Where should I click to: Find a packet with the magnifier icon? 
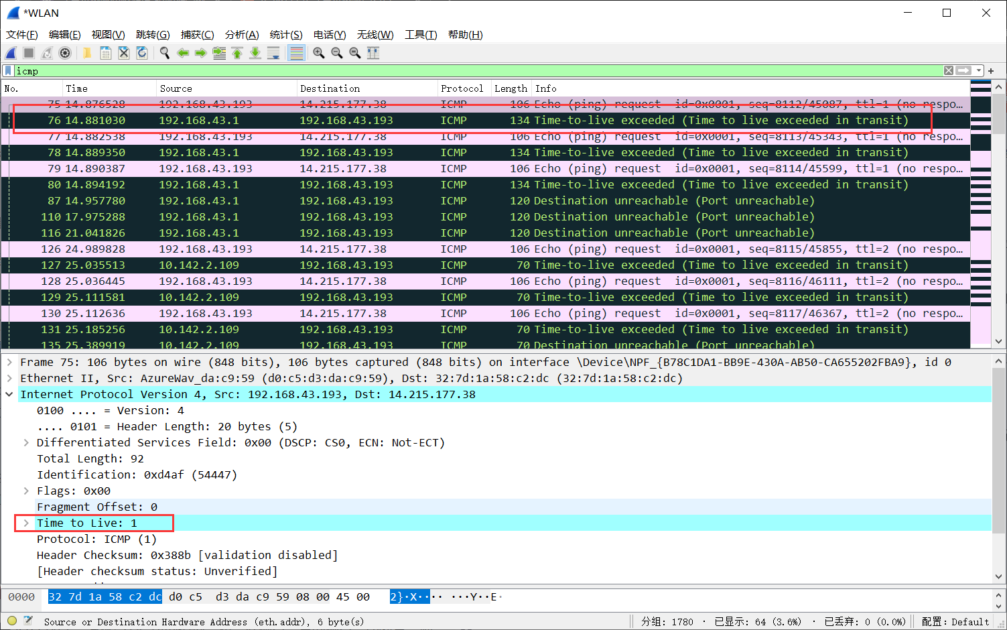coord(164,53)
